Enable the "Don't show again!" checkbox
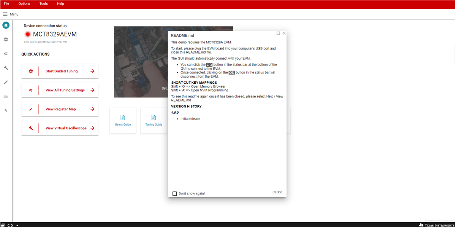 pyautogui.click(x=175, y=194)
